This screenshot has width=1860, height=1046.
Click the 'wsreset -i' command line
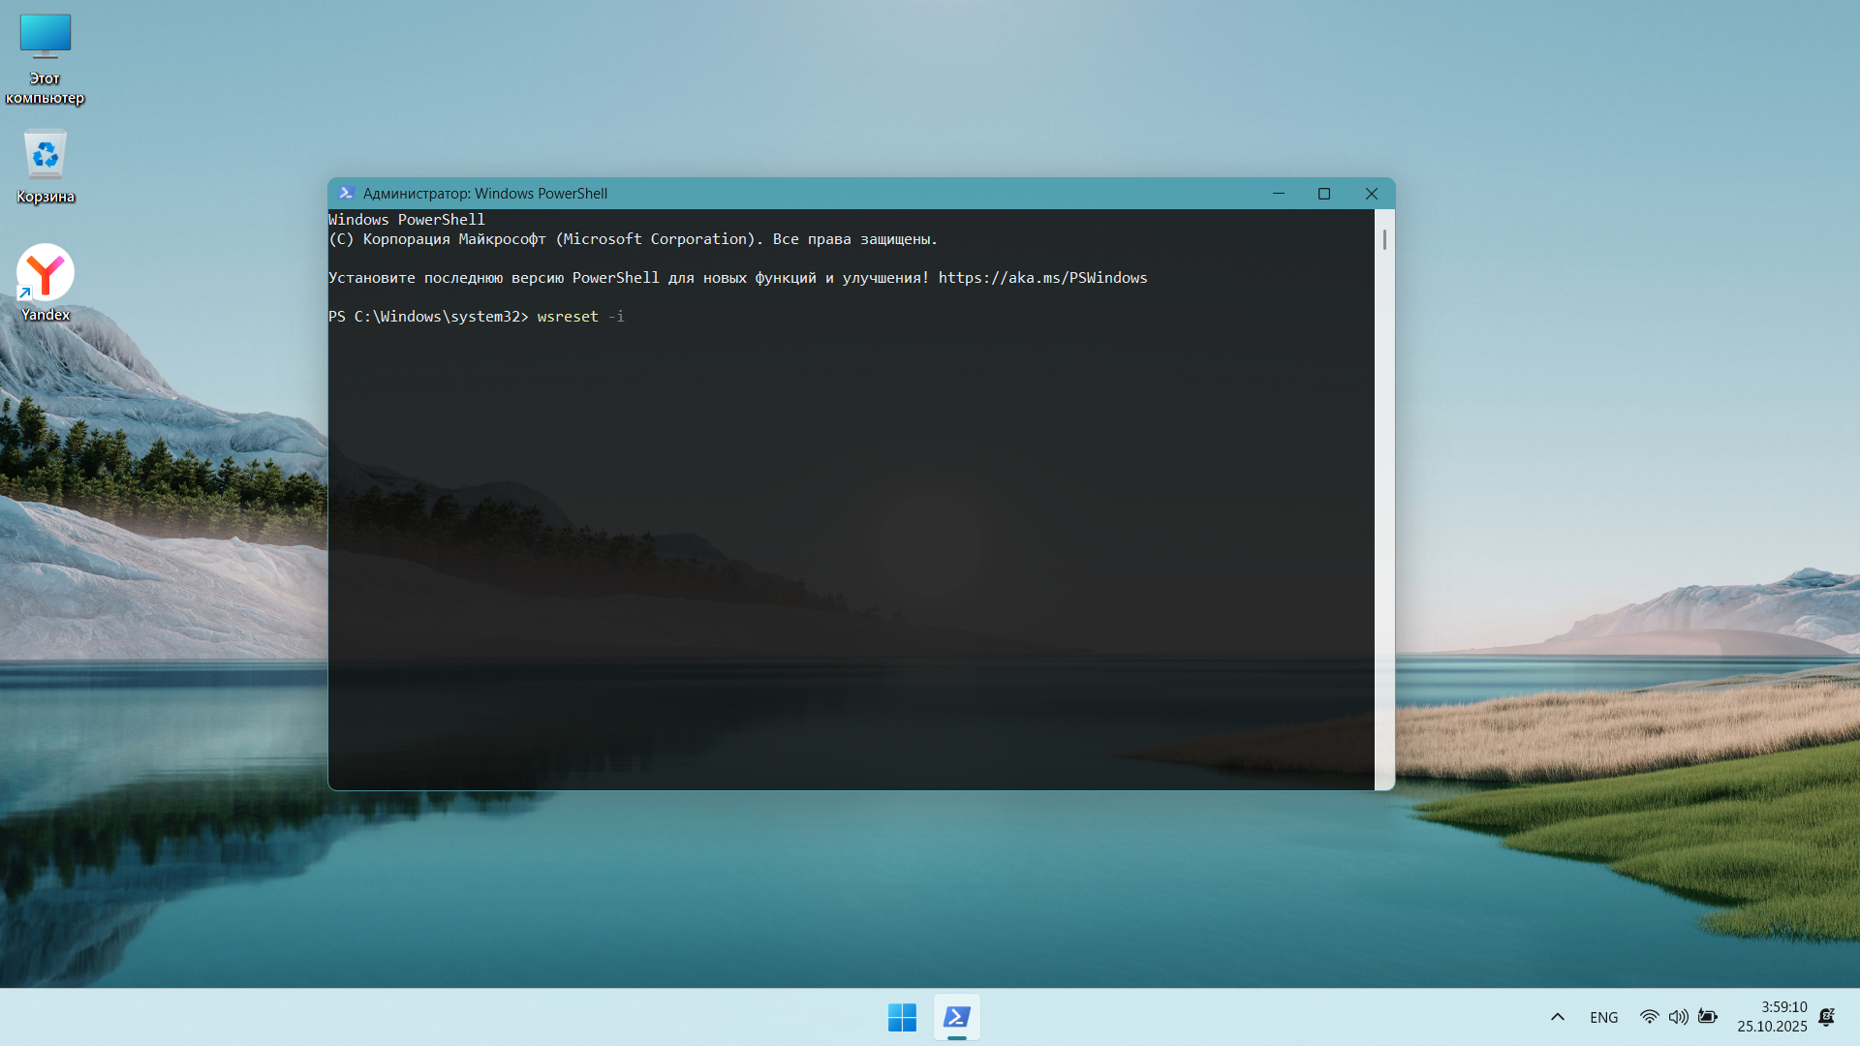click(580, 317)
